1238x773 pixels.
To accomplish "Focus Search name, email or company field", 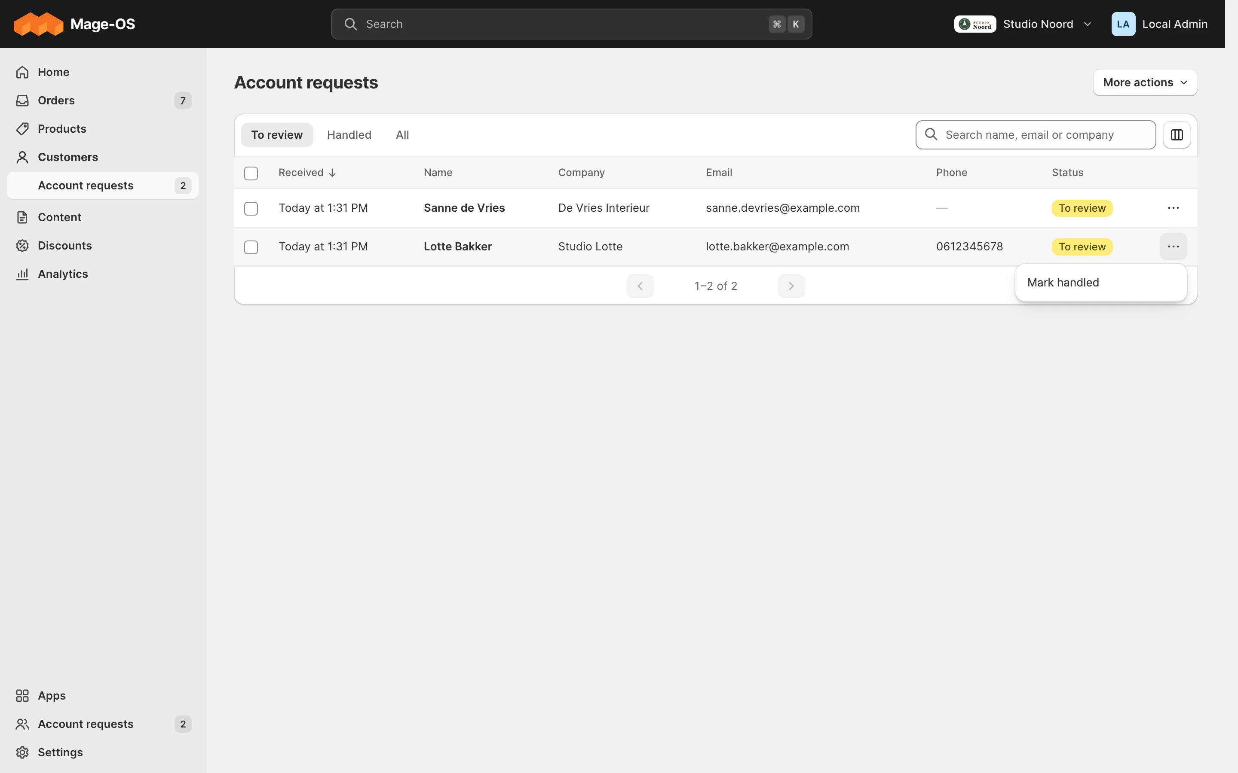I will coord(1036,135).
